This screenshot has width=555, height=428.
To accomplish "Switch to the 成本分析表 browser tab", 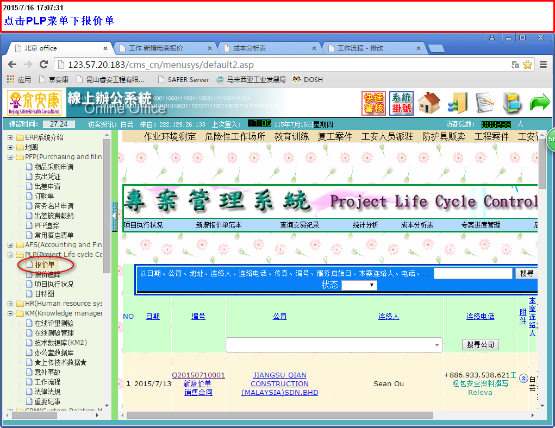I will (269, 48).
